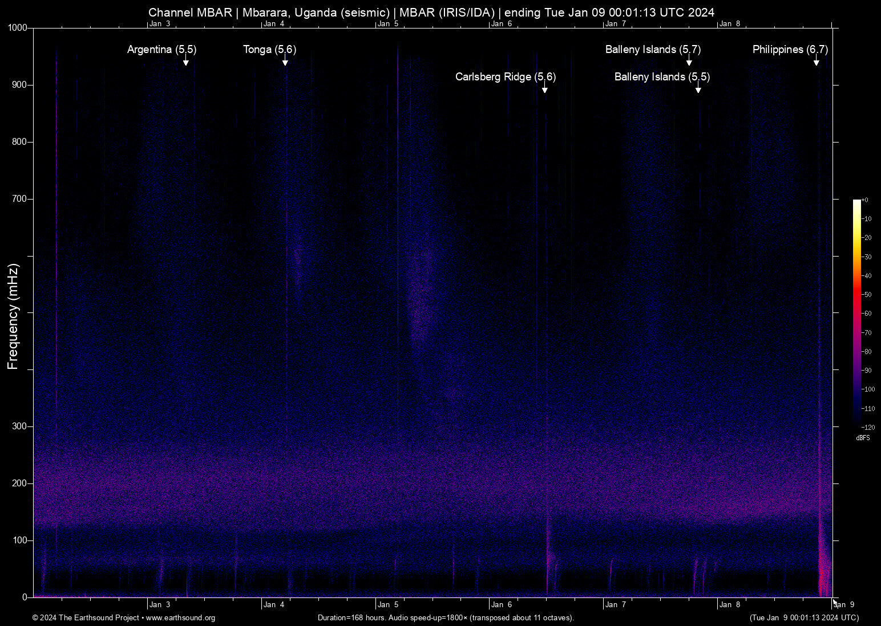
Task: Select the Philippines (6.7) earthquake label
Action: (x=790, y=50)
